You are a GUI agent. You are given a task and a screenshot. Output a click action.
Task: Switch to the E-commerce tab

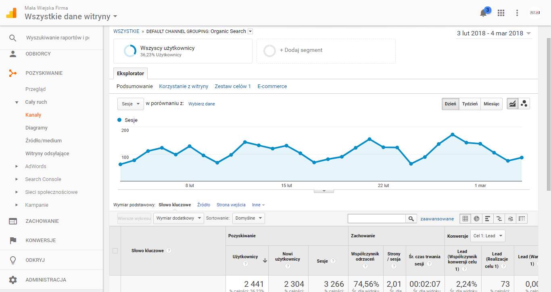[272, 86]
